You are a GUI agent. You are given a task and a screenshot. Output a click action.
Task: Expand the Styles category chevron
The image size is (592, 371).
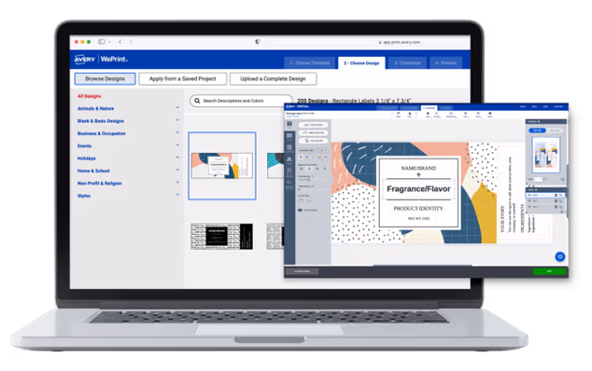177,195
